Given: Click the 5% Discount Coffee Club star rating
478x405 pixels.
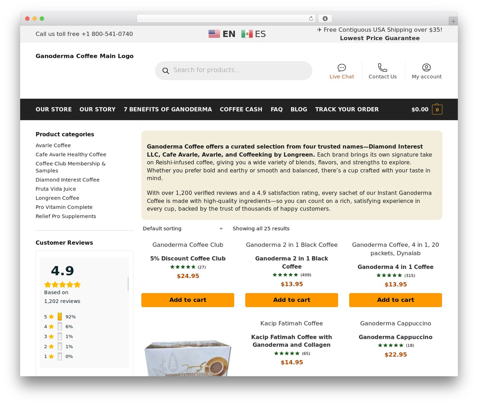Looking at the screenshot, I should (183, 267).
